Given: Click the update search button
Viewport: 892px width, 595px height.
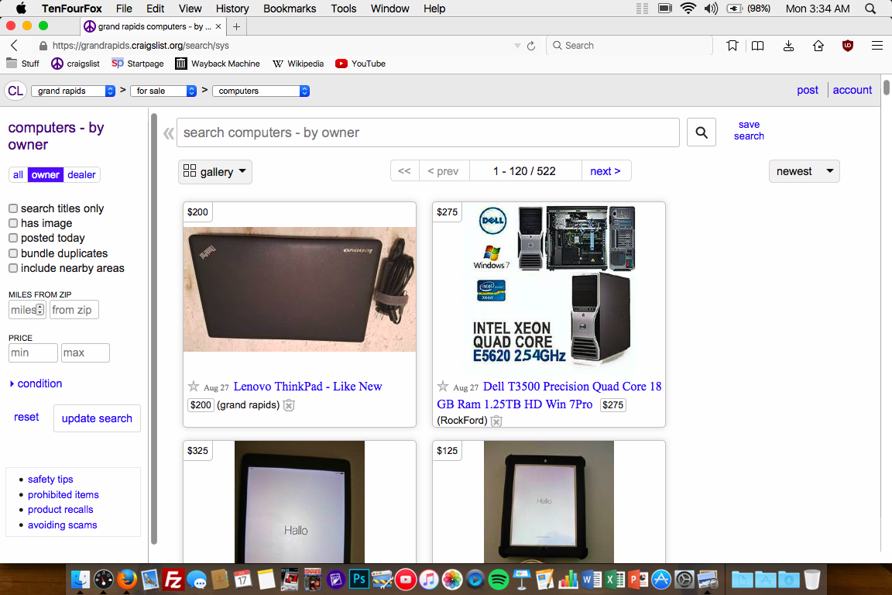Looking at the screenshot, I should pyautogui.click(x=97, y=418).
